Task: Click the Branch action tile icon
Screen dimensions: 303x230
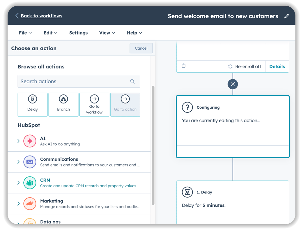Action: [63, 99]
